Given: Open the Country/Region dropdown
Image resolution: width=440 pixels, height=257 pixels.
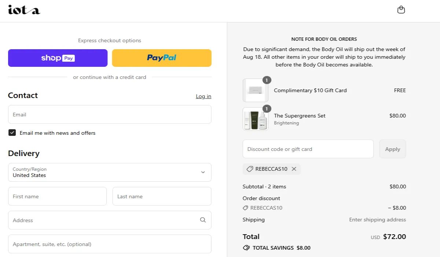Looking at the screenshot, I should tap(110, 172).
